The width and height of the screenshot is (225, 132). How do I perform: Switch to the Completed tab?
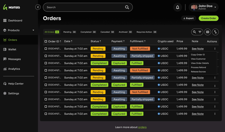[x=88, y=32]
